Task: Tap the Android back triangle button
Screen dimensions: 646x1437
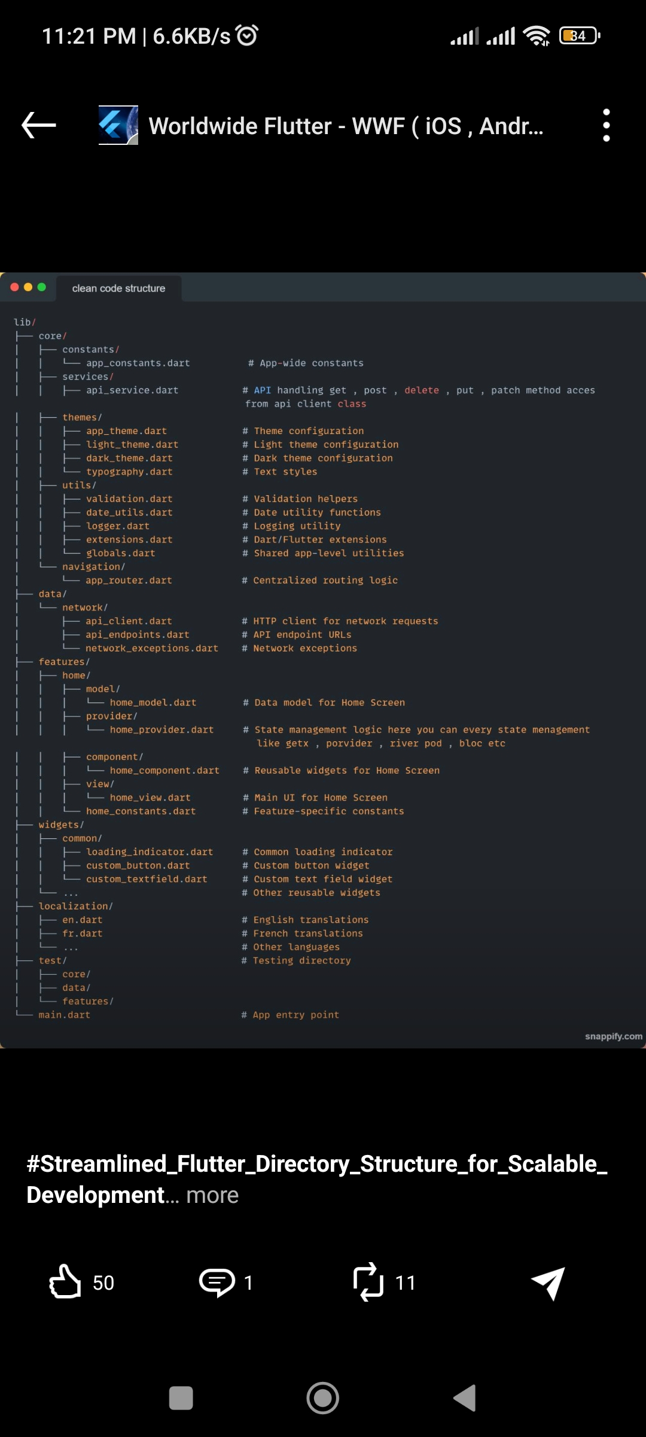Action: [x=465, y=1398]
